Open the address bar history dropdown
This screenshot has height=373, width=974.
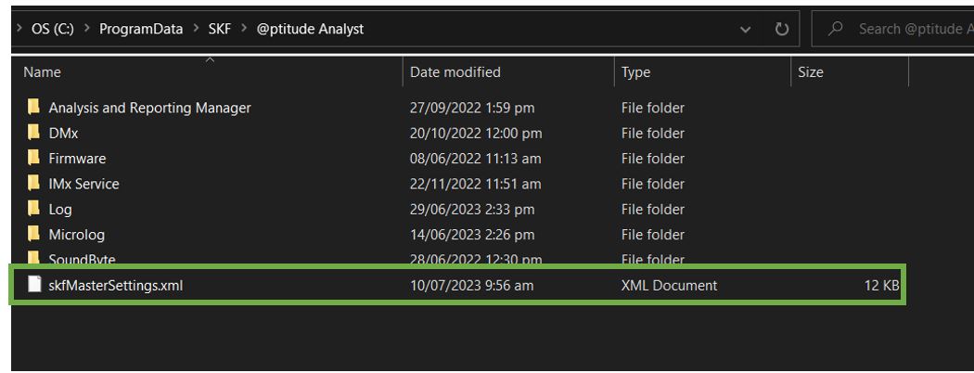click(747, 29)
